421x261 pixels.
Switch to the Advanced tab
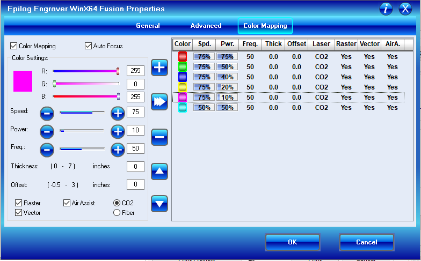click(x=206, y=26)
